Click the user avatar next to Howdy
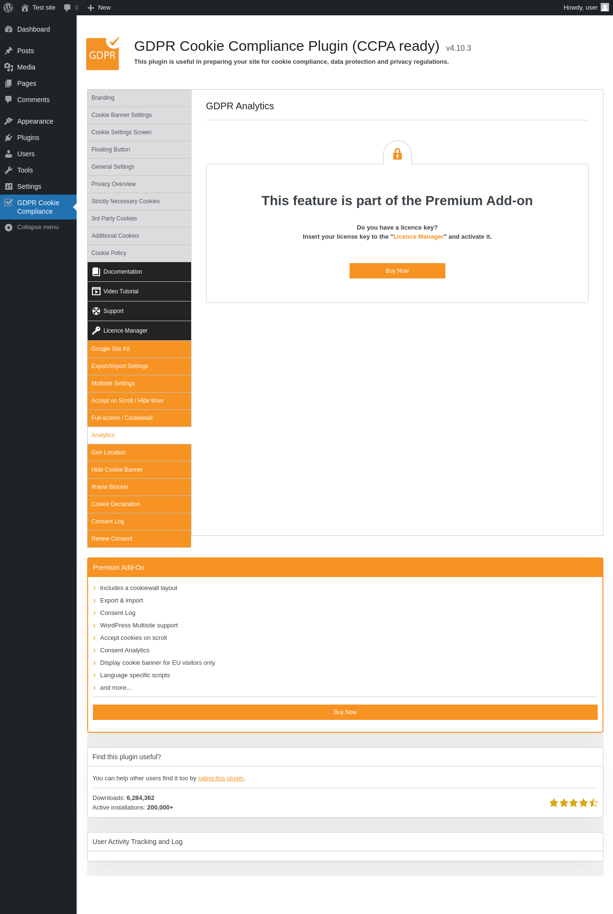The width and height of the screenshot is (613, 914). coord(605,8)
